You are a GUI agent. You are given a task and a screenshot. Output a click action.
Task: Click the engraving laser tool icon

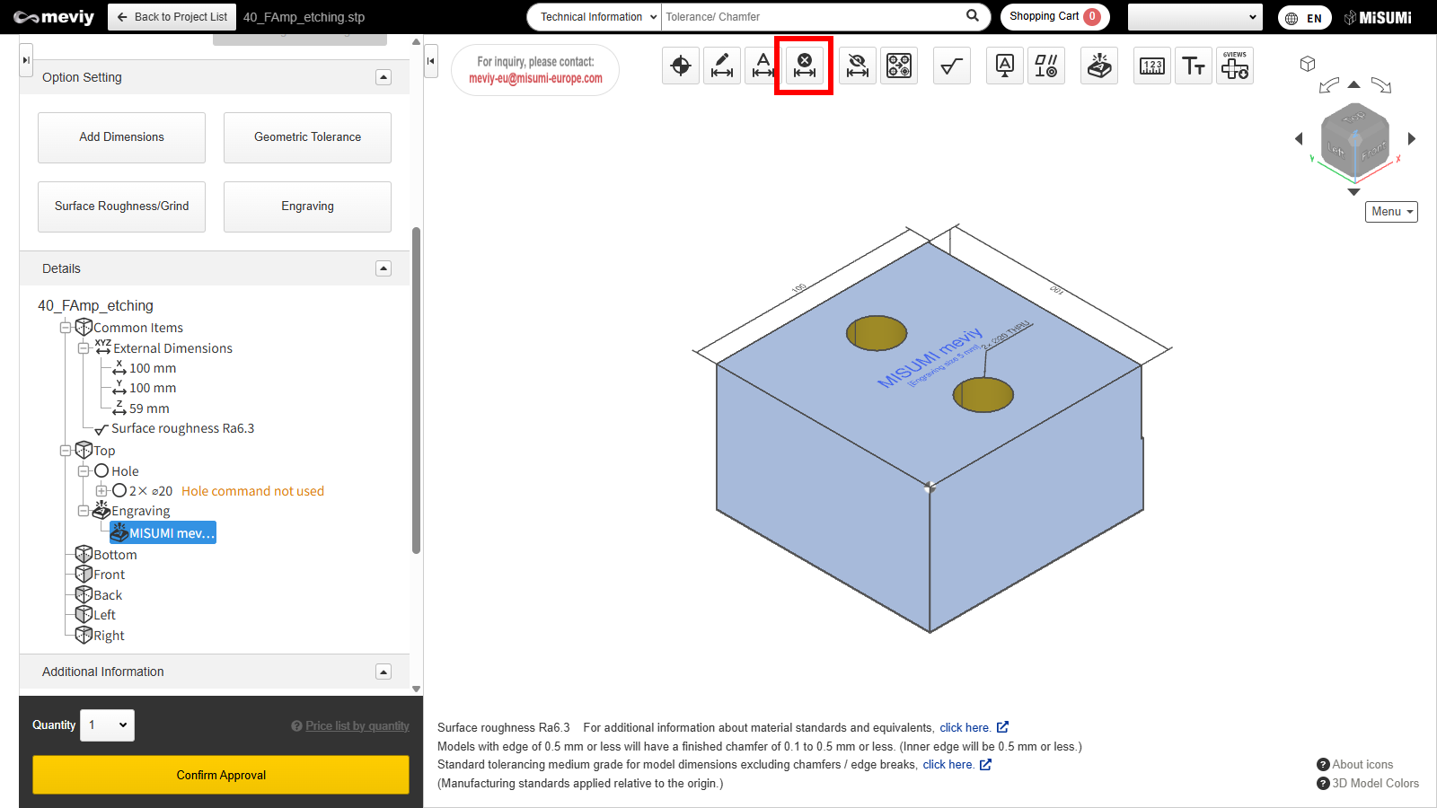[1099, 66]
